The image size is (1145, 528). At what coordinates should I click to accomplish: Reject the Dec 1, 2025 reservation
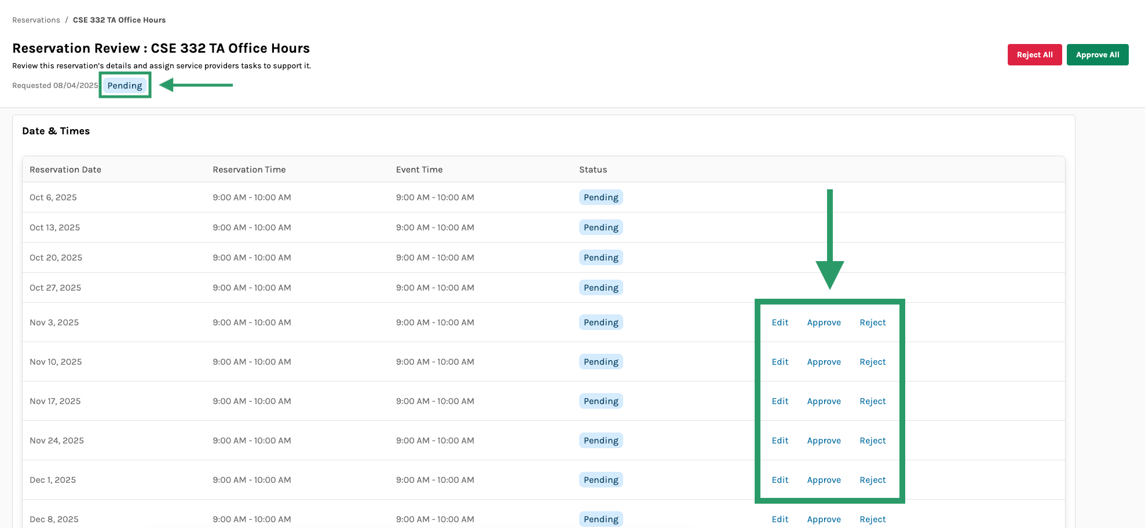pyautogui.click(x=872, y=480)
